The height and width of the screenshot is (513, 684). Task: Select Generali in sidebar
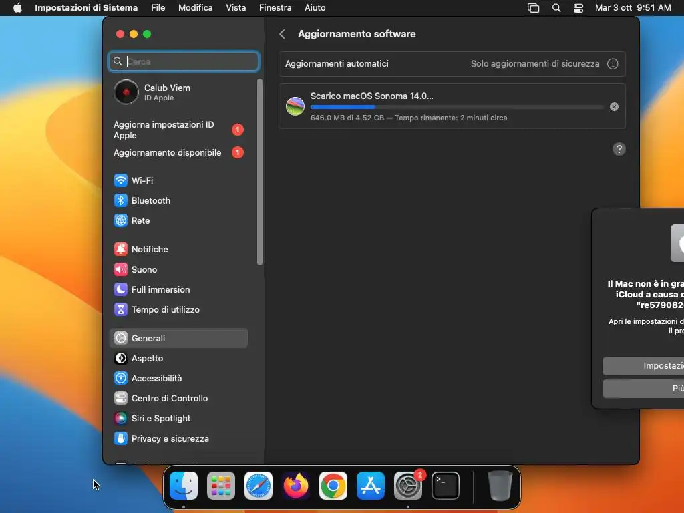tap(179, 338)
